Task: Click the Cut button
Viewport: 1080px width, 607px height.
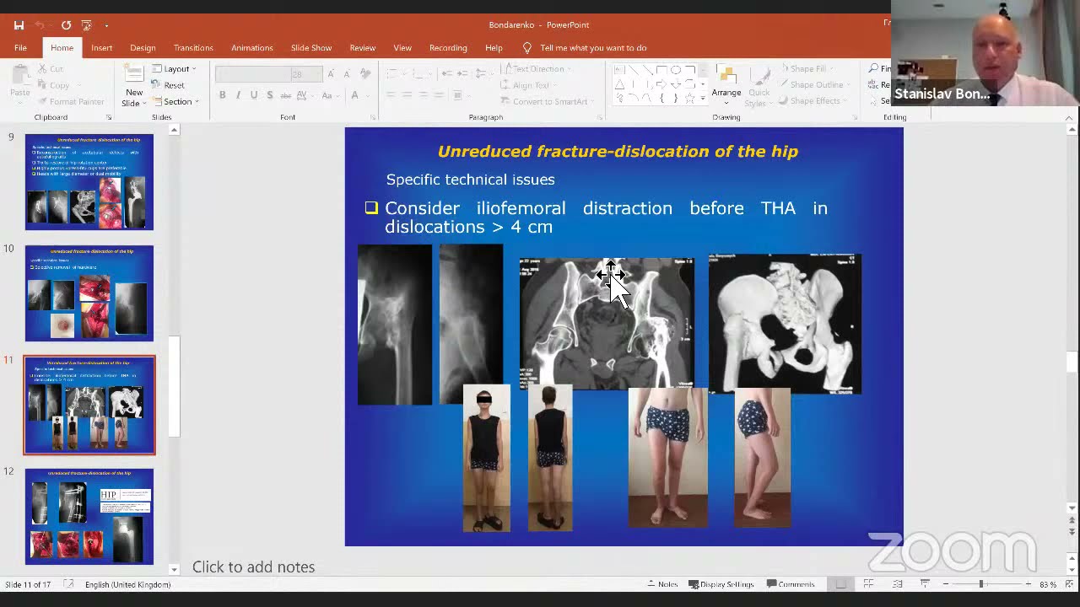Action: (x=50, y=69)
